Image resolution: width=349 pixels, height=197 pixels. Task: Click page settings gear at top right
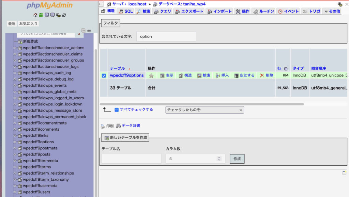(340, 4)
